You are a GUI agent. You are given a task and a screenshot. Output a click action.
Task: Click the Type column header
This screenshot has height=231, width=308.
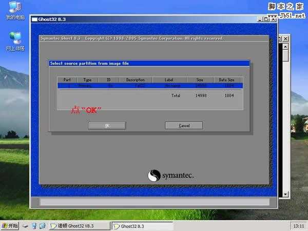87,80
